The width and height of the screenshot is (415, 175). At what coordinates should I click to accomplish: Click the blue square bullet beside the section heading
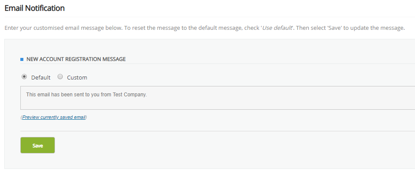(22, 59)
